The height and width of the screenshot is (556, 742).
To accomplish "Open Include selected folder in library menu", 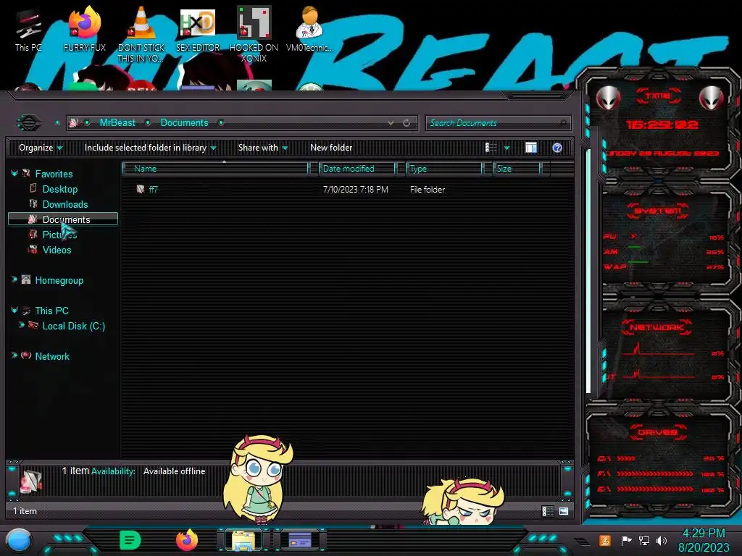I will tap(150, 148).
